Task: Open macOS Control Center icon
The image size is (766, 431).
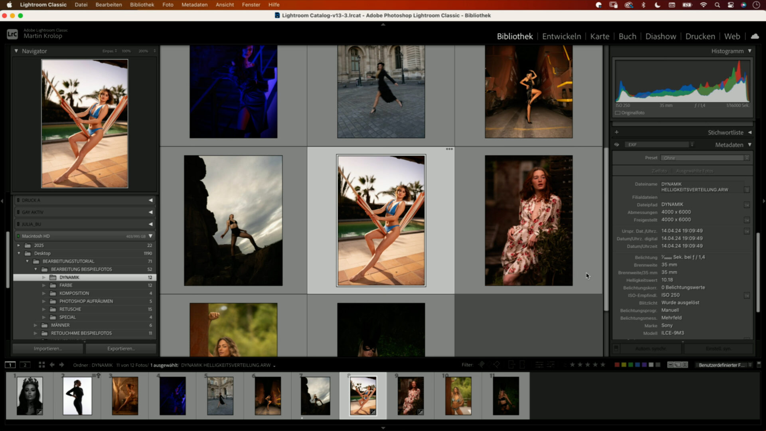Action: pos(730,5)
